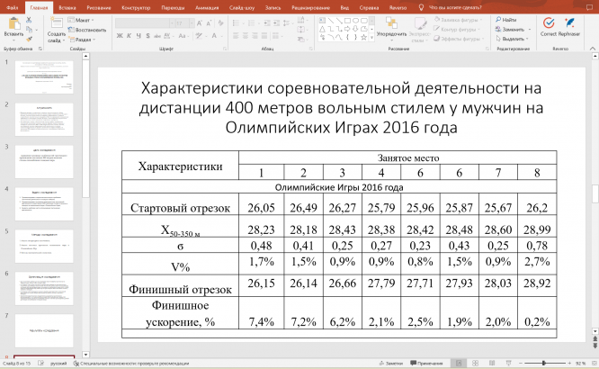Switch to the Рисование tab
The width and height of the screenshot is (599, 369).
point(99,7)
